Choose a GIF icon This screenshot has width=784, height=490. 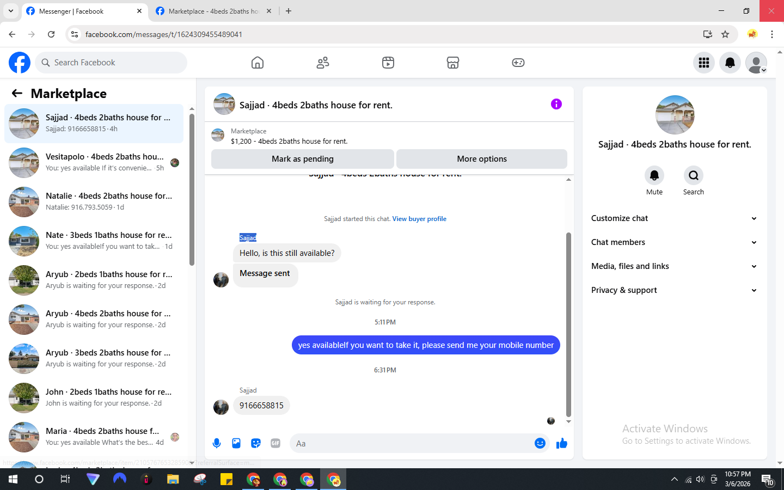point(275,443)
